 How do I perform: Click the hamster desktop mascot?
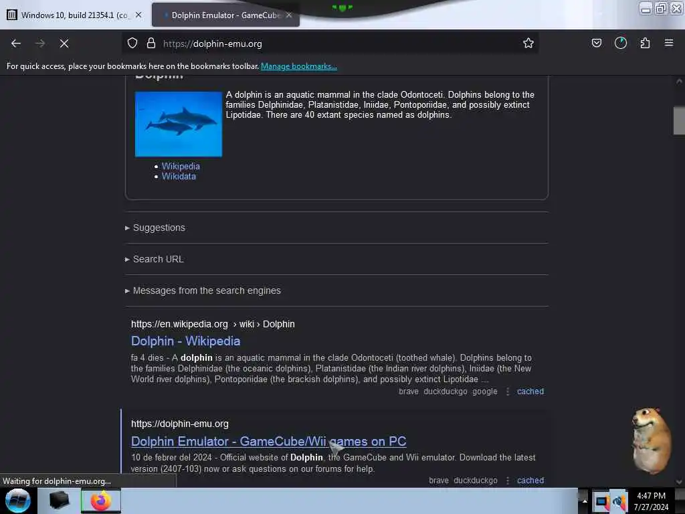tap(651, 440)
